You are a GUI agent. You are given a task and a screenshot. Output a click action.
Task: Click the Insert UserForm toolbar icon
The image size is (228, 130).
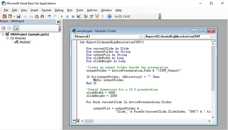click(10, 16)
